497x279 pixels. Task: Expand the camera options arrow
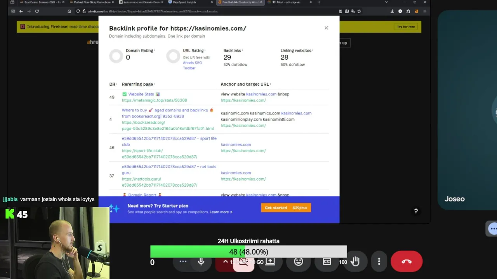pos(225,262)
